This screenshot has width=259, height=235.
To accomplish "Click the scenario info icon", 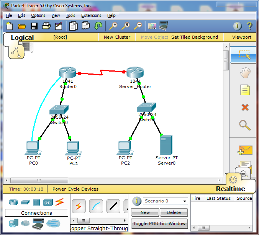I will click(137, 201).
